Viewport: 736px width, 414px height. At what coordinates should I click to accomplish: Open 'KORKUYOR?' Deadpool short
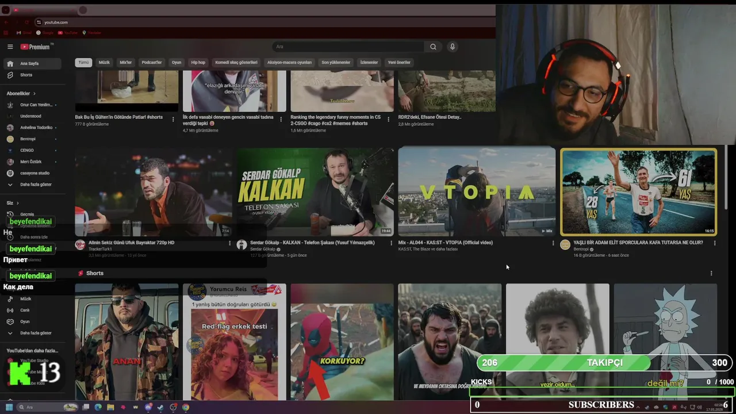click(x=342, y=342)
